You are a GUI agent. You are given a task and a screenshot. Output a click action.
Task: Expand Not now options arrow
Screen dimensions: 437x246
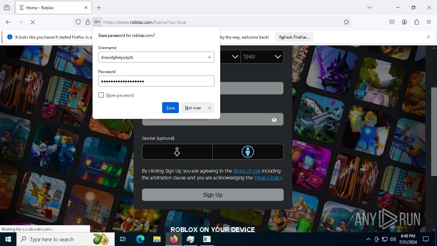click(210, 108)
